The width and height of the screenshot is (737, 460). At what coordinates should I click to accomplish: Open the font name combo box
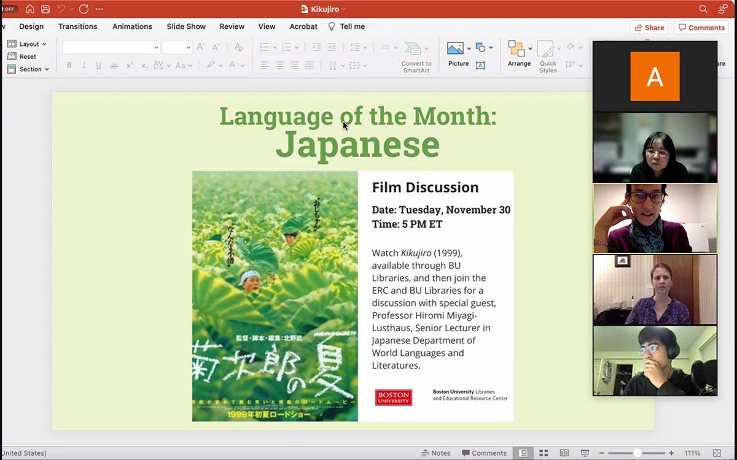click(x=111, y=47)
